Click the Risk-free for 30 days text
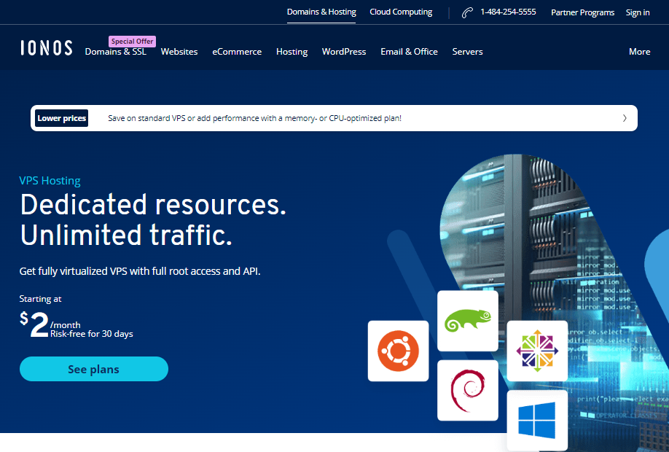 click(x=92, y=334)
